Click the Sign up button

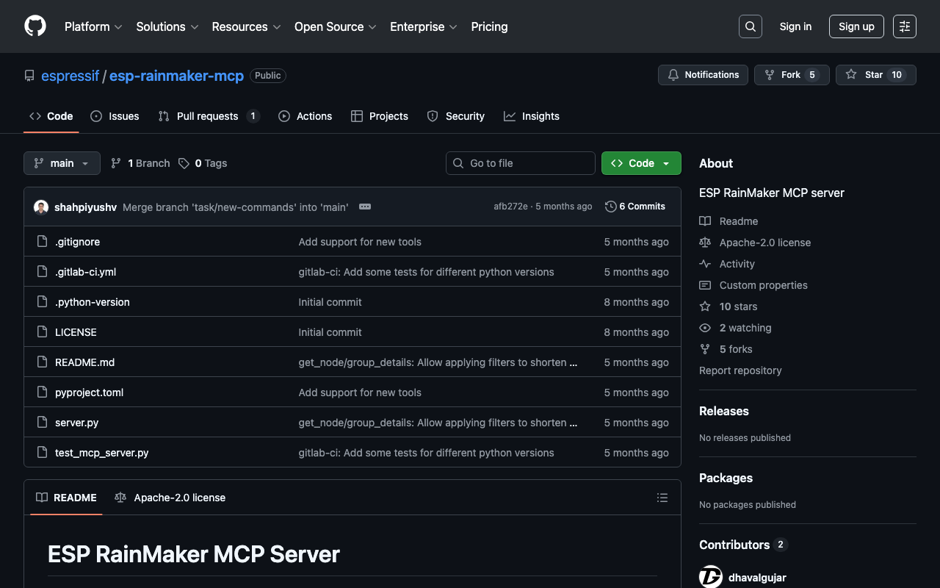point(856,26)
